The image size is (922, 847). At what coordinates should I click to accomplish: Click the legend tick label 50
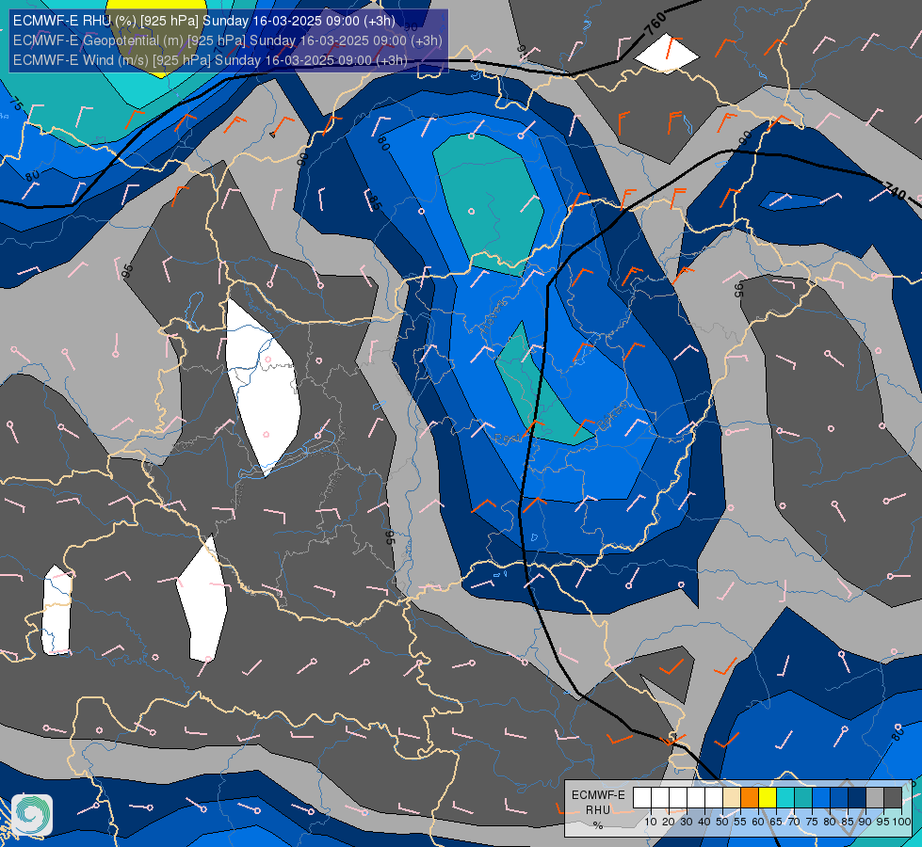point(722,822)
